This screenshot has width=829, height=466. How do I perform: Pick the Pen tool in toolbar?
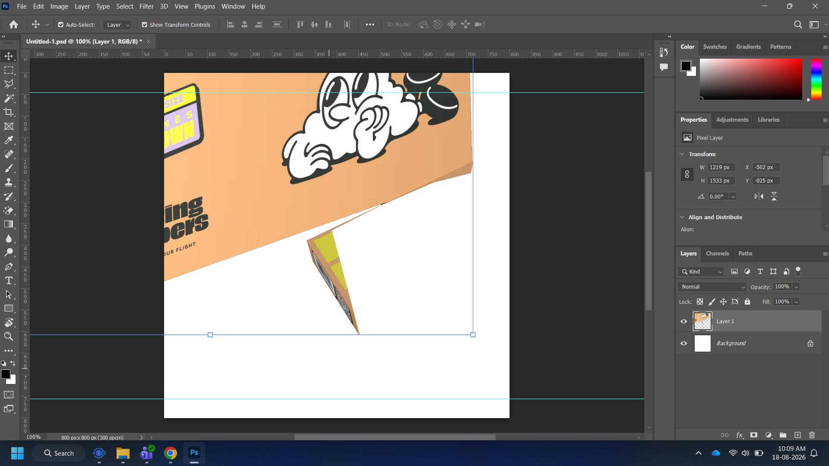tap(9, 267)
